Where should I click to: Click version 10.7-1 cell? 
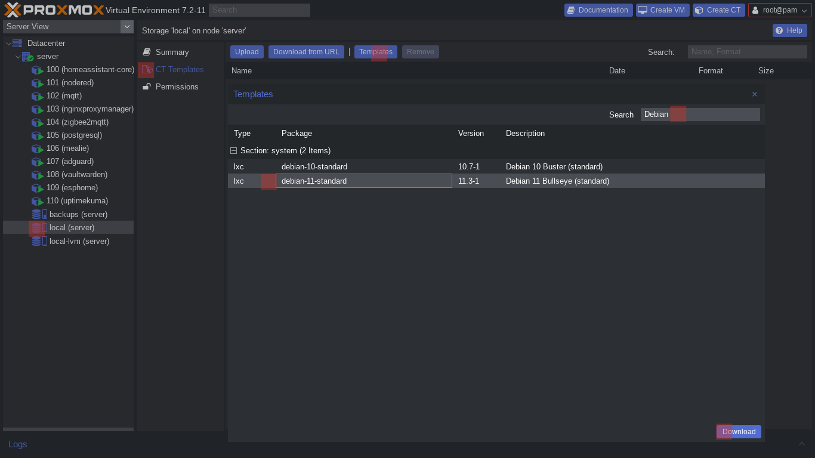(469, 166)
